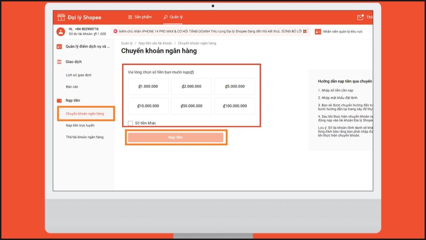Choose the ₫2.000.000 amount
426x240 pixels.
coord(191,86)
